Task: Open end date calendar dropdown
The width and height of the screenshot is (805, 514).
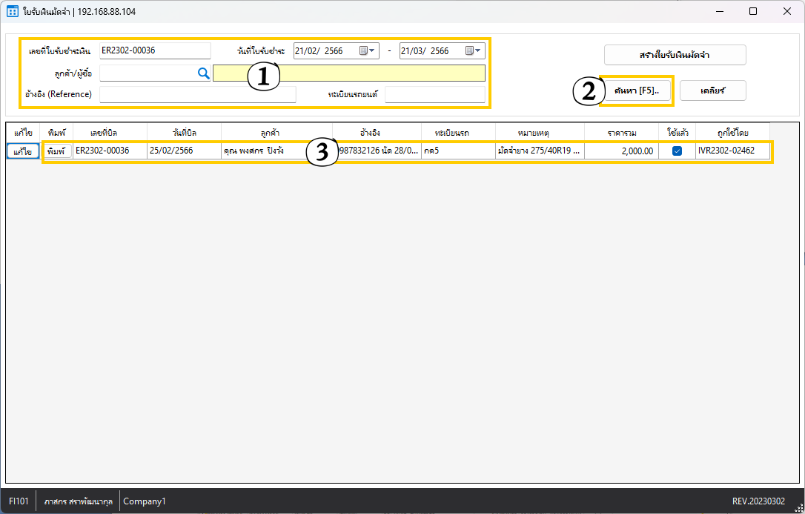Action: [x=474, y=51]
